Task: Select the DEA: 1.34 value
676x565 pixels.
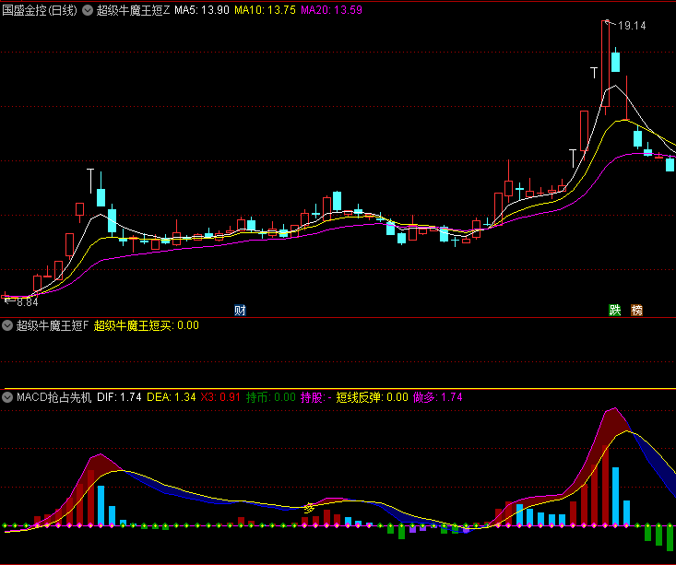Action: 172,397
